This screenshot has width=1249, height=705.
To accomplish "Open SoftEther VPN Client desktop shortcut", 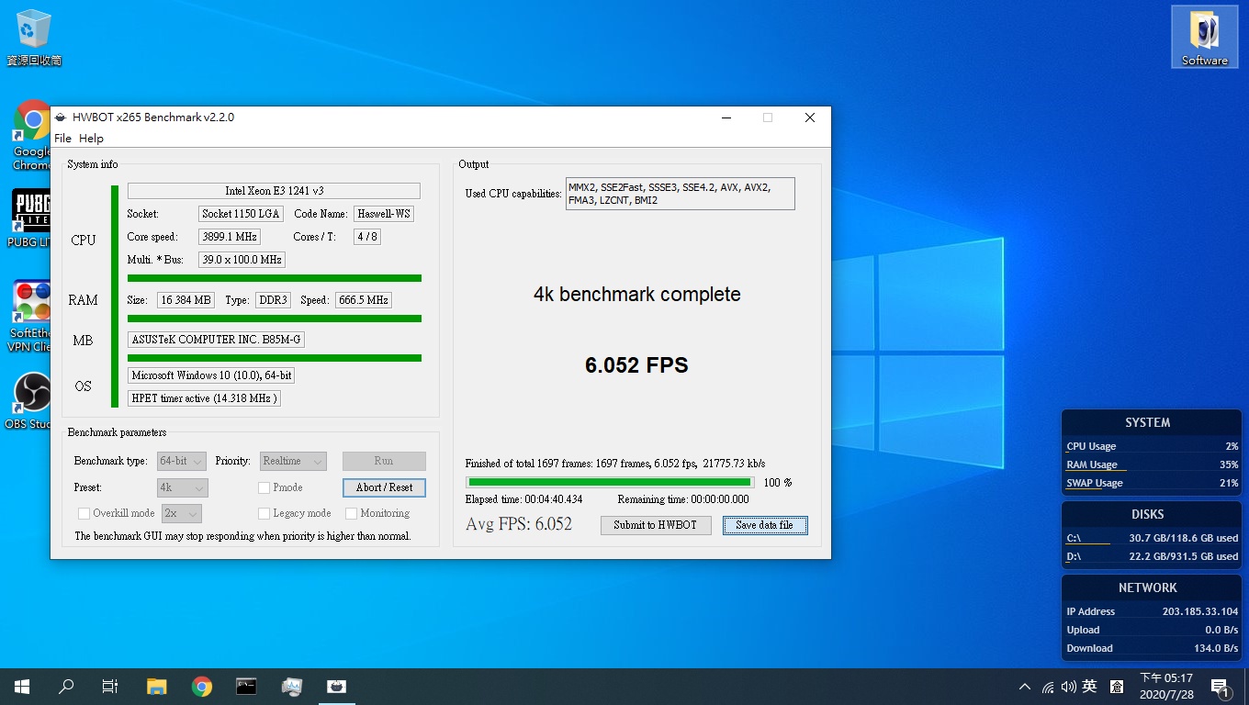I will 31,316.
